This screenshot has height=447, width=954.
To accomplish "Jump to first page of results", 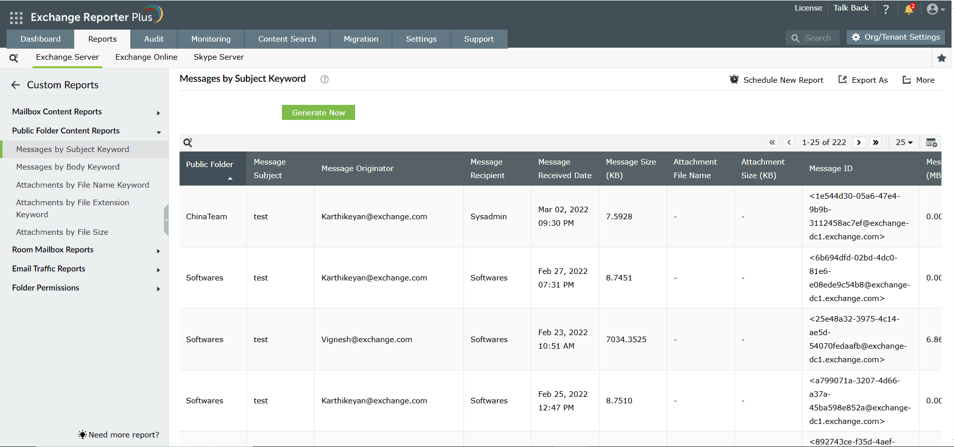I will (772, 142).
